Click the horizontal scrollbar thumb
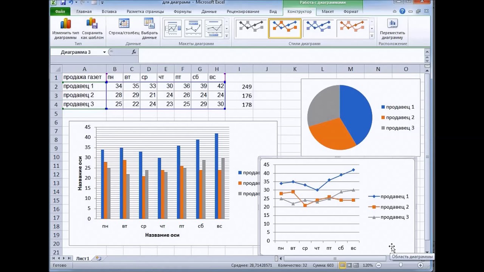Screen dimensions: 484x272 click(335, 258)
